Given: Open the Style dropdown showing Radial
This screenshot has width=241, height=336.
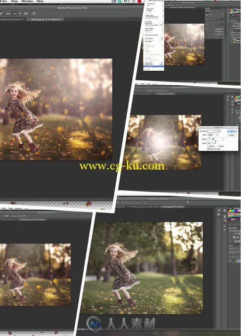Looking at the screenshot, I should tap(213, 135).
